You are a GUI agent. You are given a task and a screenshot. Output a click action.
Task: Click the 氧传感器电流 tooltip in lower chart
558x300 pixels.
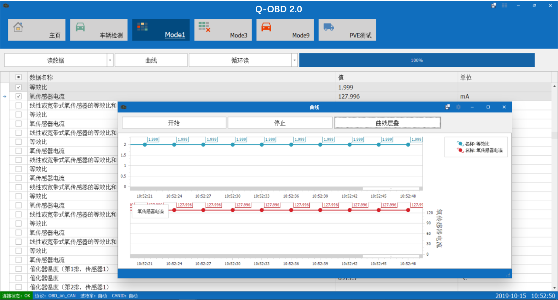(x=151, y=211)
